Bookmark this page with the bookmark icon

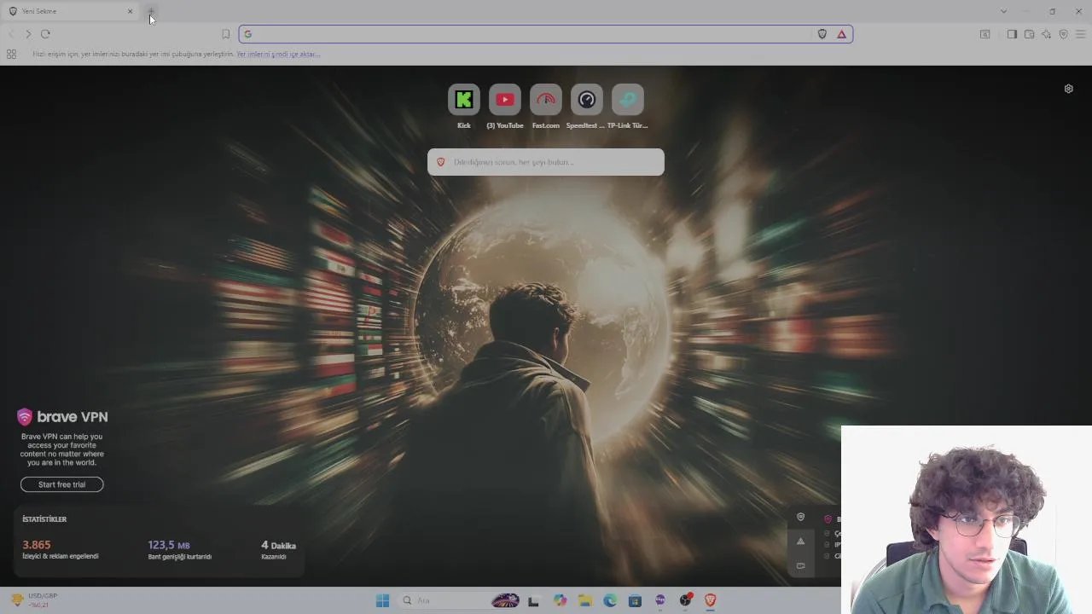(226, 34)
